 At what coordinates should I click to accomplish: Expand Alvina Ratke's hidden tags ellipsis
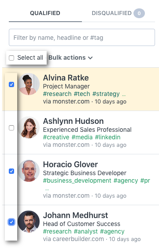pyautogui.click(x=124, y=95)
